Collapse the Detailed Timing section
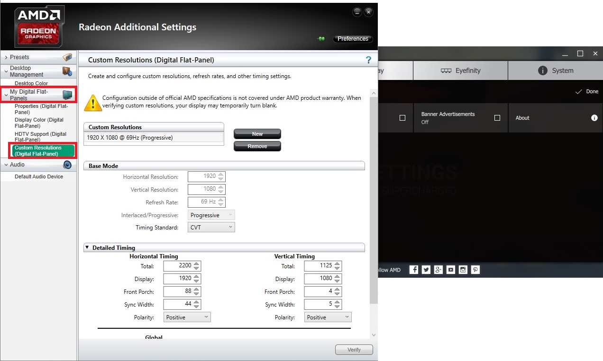Image resolution: width=603 pixels, height=361 pixels. tap(87, 247)
